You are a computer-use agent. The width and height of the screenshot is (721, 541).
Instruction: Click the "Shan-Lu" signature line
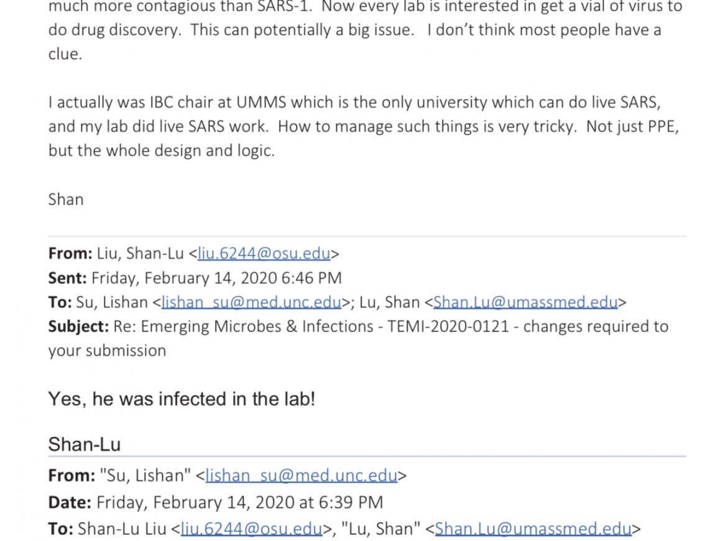click(x=85, y=445)
